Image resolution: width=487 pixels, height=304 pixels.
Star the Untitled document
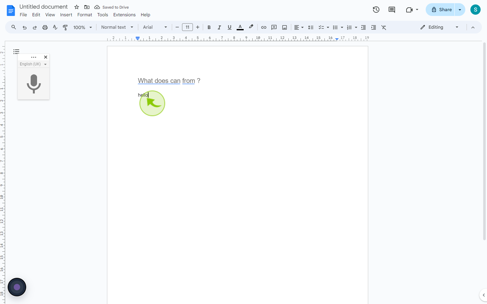click(x=77, y=7)
